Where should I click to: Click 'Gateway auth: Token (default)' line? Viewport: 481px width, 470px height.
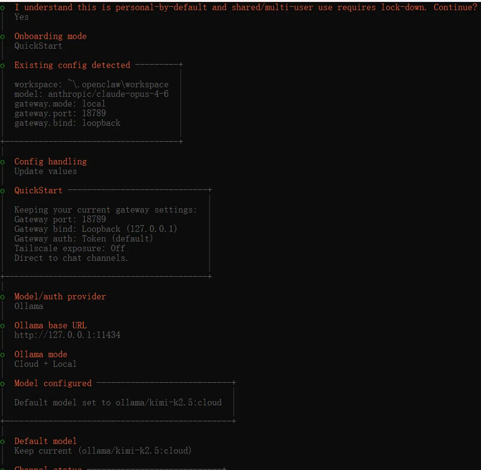click(x=84, y=239)
